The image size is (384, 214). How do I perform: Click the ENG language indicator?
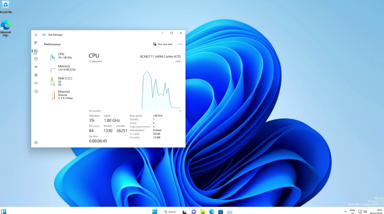click(352, 211)
